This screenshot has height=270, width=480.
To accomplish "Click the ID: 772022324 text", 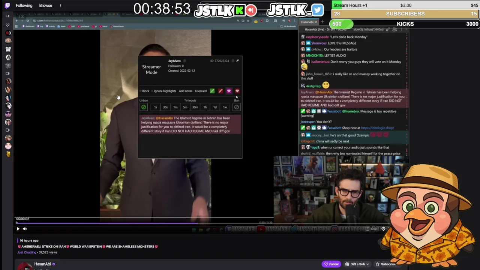I will pos(219,61).
